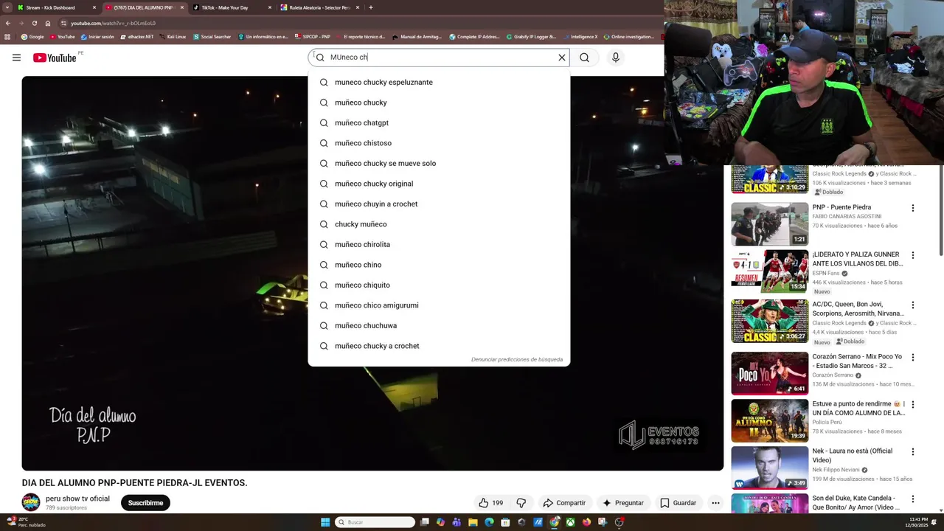Open ESPN 'LIDERATO Y PALIZA GUNNER' thumbnail

[769, 271]
